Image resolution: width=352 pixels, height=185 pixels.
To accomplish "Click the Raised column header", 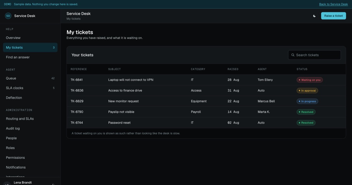I will point(233,69).
